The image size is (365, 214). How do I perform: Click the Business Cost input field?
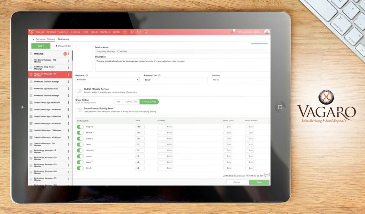(x=175, y=80)
